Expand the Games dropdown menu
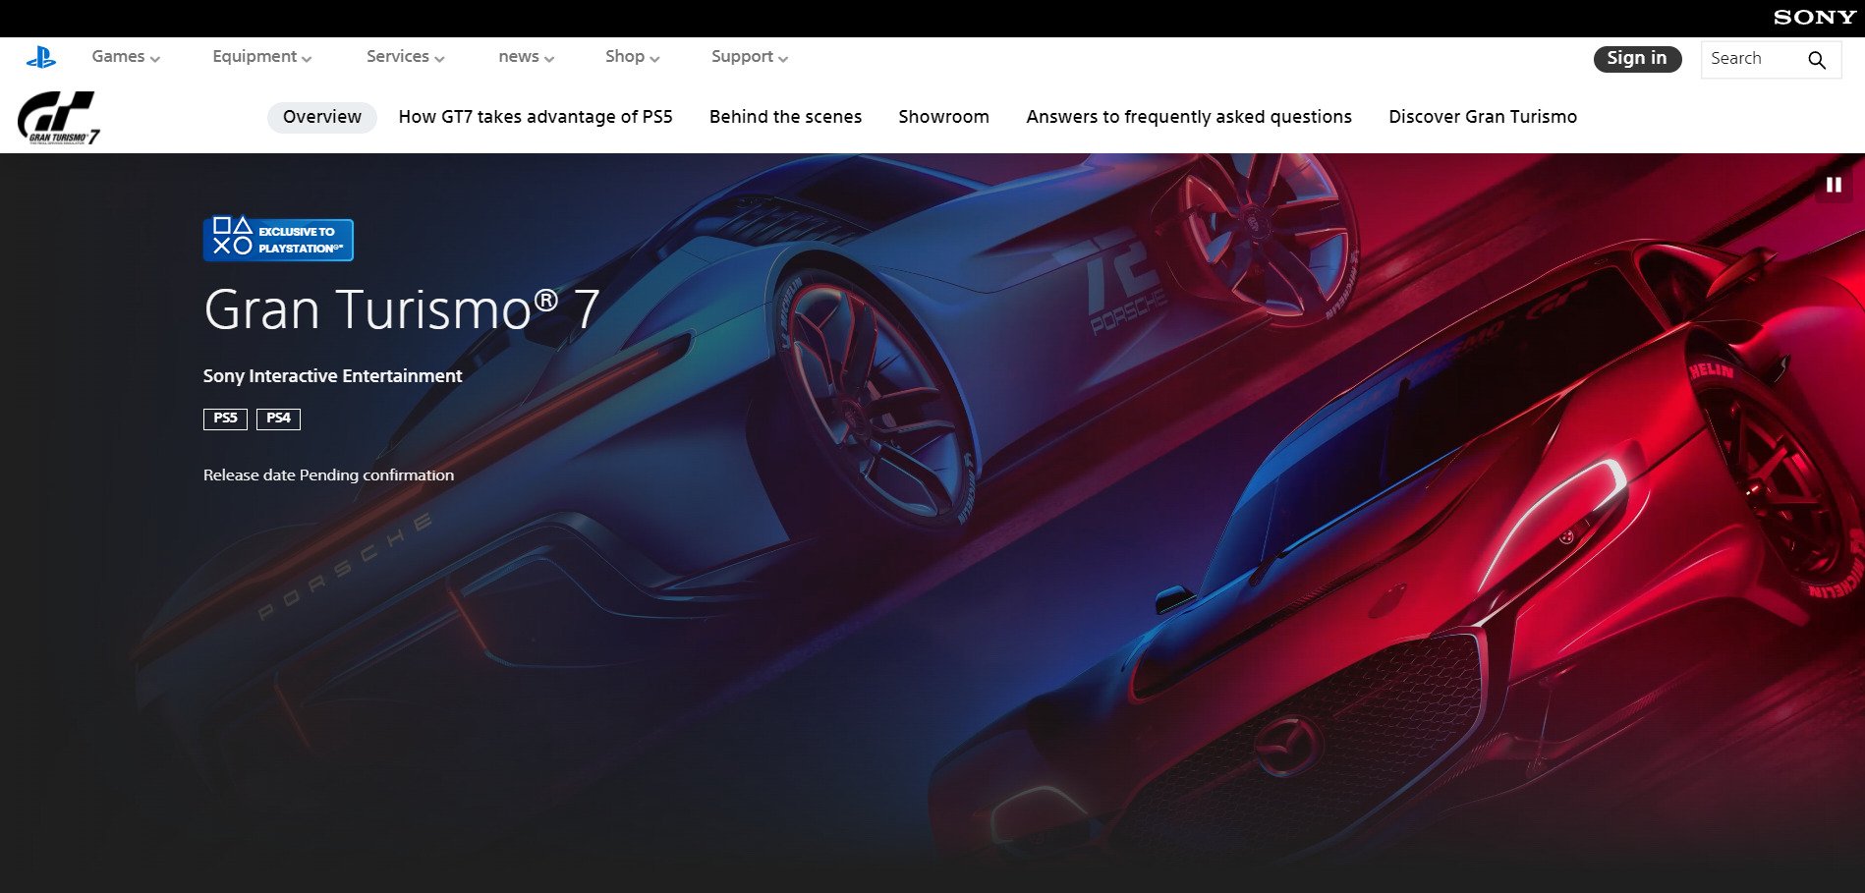 pyautogui.click(x=126, y=57)
